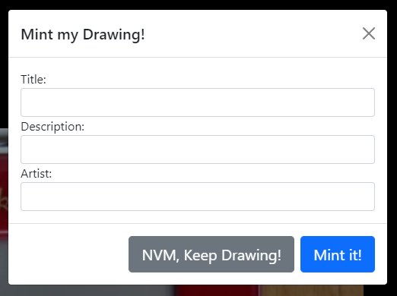This screenshot has height=296, width=397.
Task: Focus the Description text box
Action: pyautogui.click(x=198, y=150)
